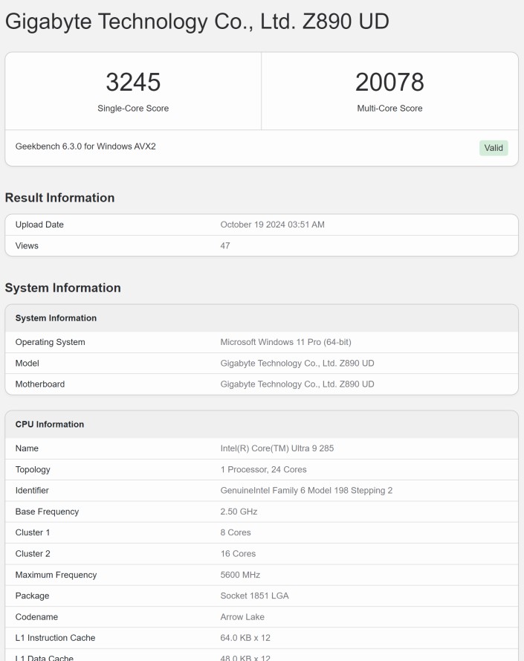
Task: Click the Topology value 1 Processor, 24 Cores
Action: click(263, 470)
